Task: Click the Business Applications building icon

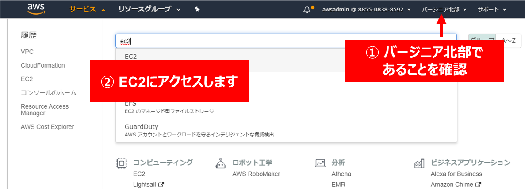Action: (x=419, y=163)
